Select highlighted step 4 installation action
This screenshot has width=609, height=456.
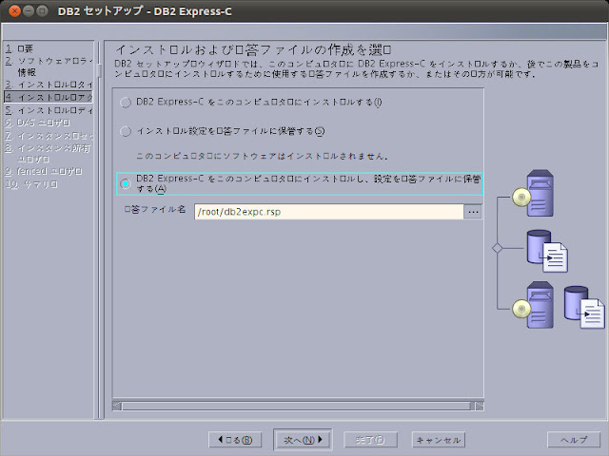tap(49, 97)
